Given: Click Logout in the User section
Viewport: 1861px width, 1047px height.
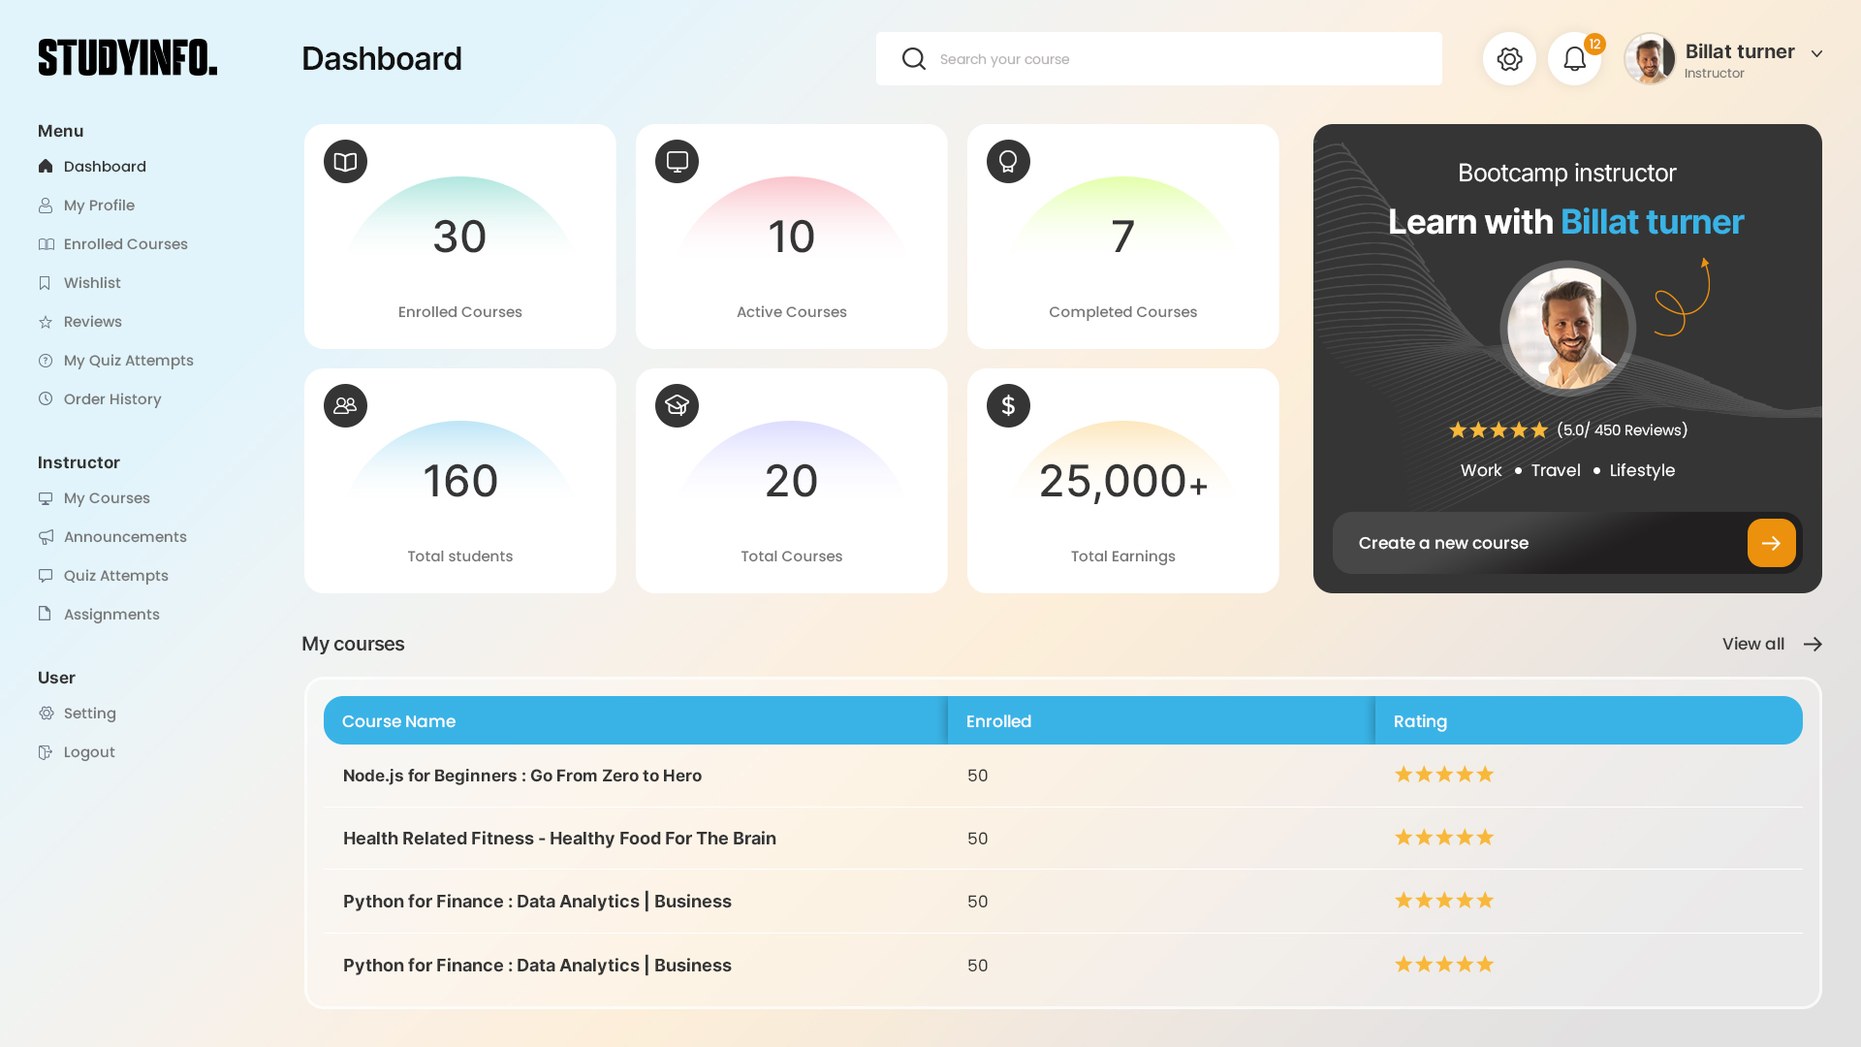Looking at the screenshot, I should click(89, 752).
